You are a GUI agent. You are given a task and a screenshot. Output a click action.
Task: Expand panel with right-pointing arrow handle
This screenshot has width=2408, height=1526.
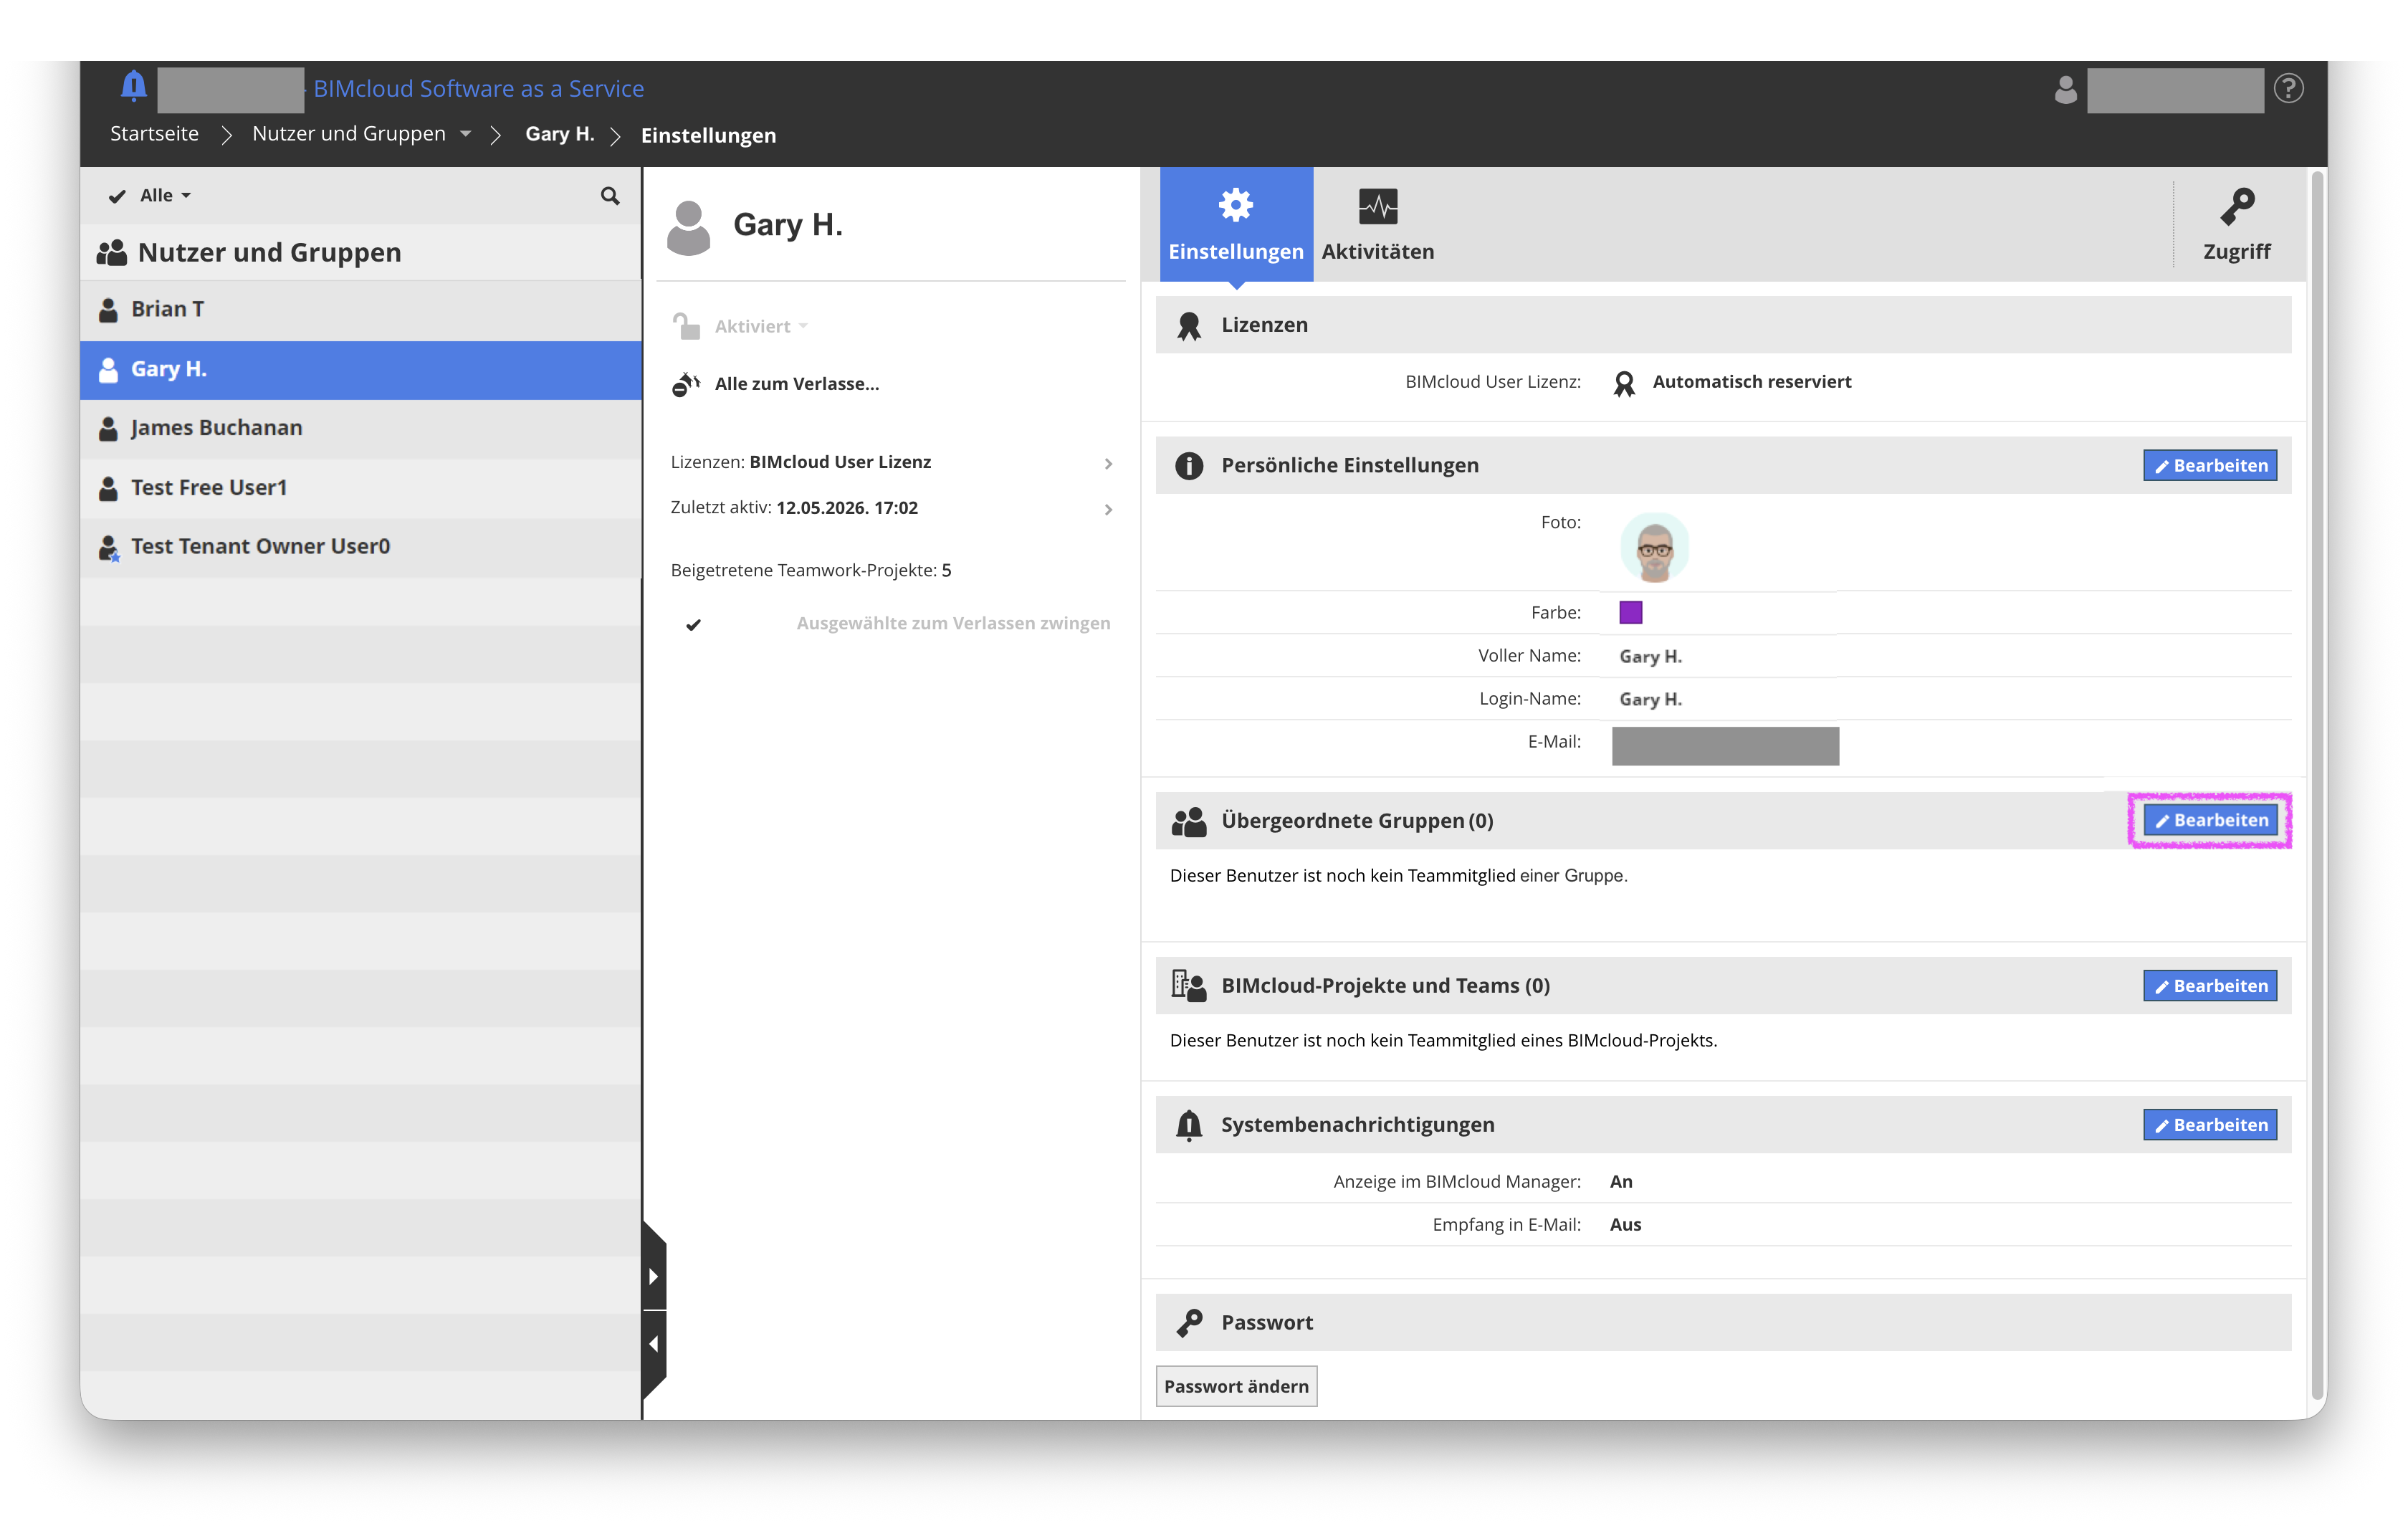pos(654,1276)
